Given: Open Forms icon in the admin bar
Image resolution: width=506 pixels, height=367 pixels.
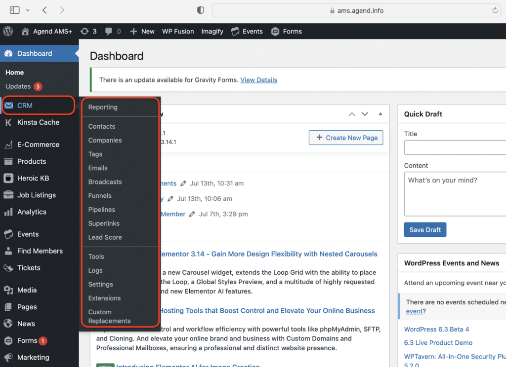Looking at the screenshot, I should (x=275, y=31).
